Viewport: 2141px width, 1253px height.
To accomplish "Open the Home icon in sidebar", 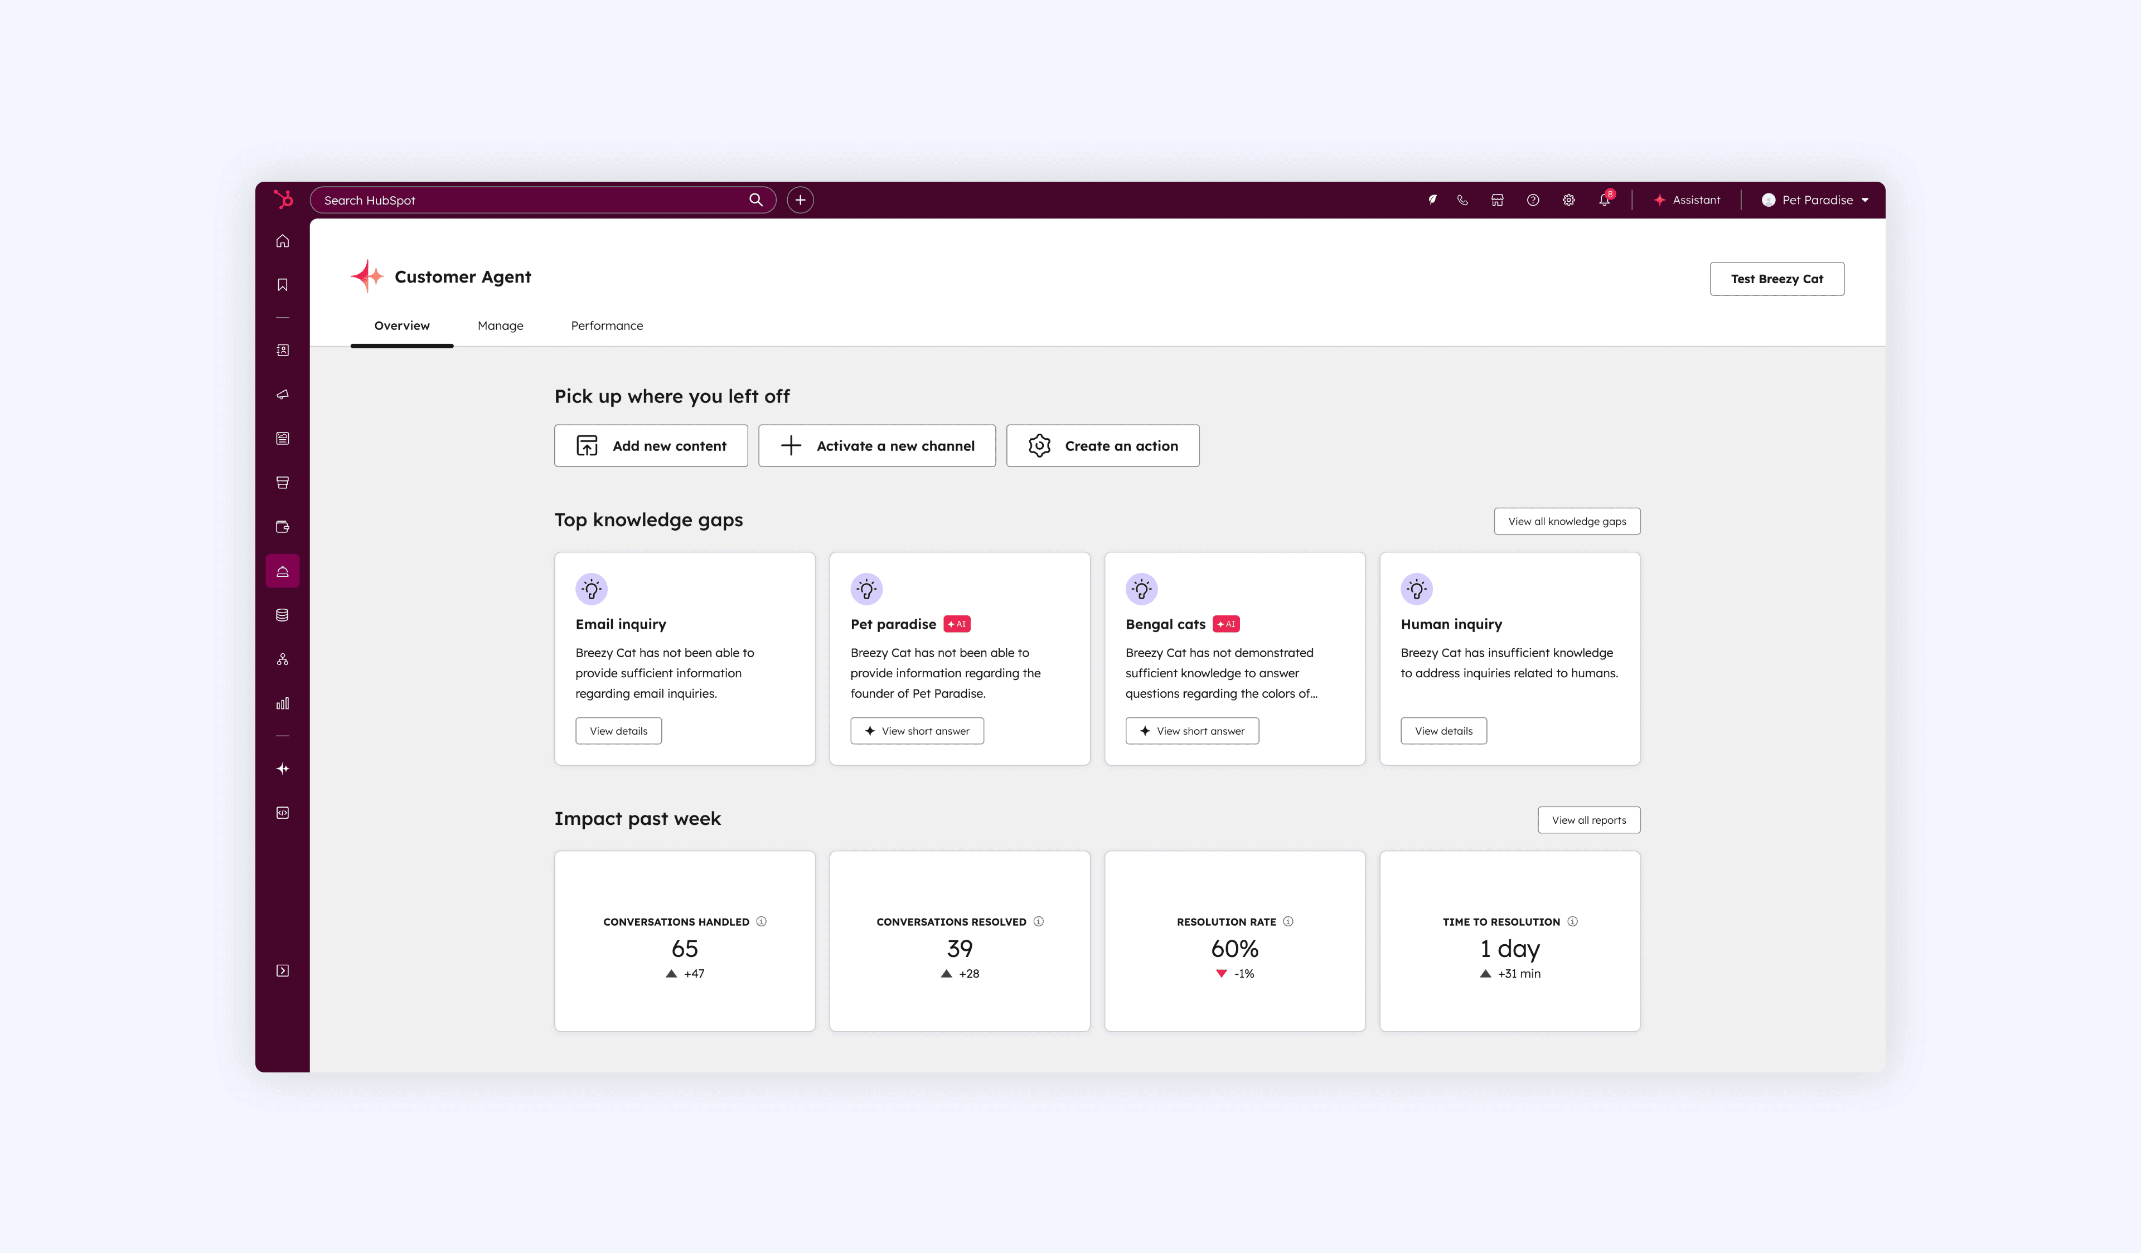I will 283,241.
